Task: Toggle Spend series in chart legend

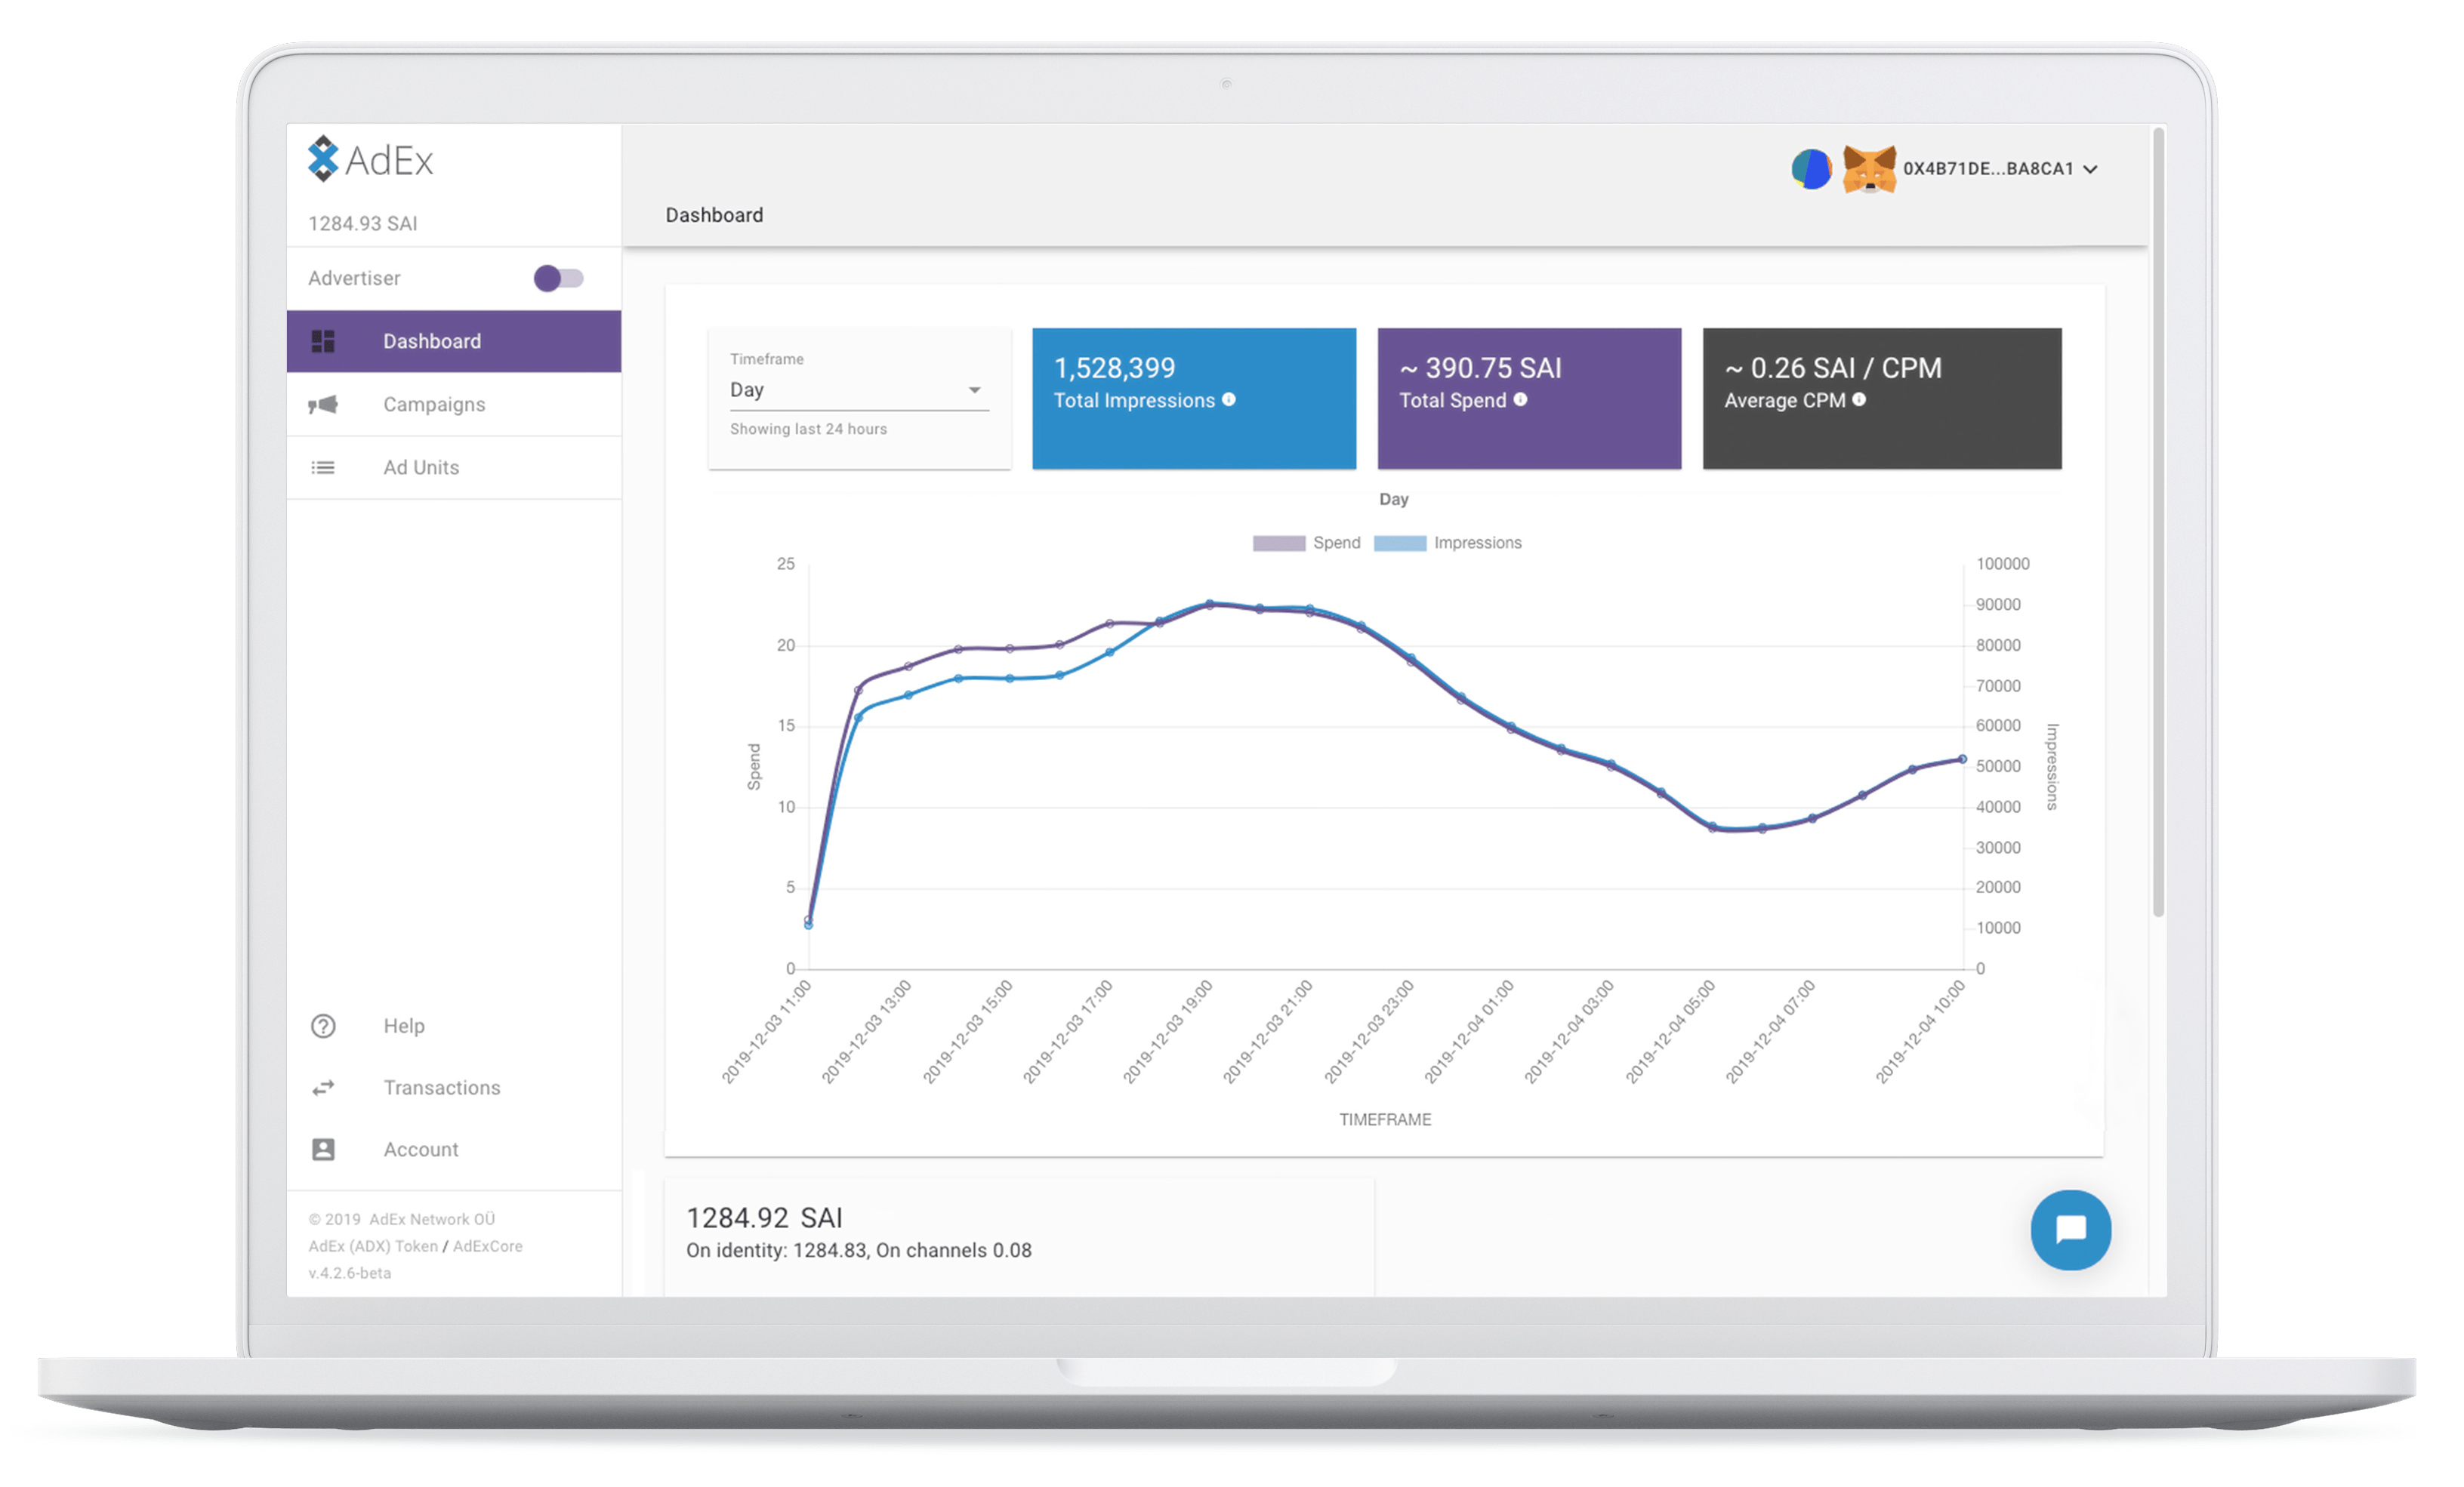Action: coord(1307,543)
